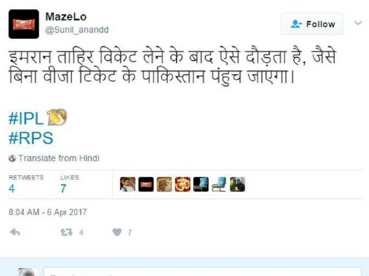Viewport: 369px width, 276px height.
Task: Follow the MazeLo account
Action: [312, 24]
